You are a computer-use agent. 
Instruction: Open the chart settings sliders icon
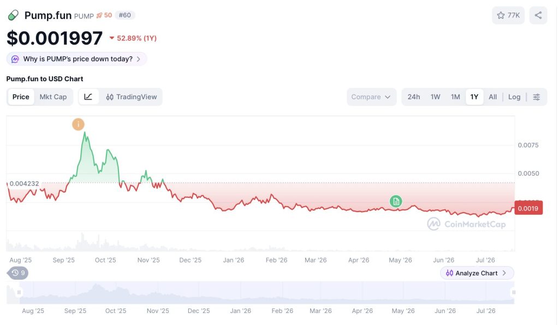536,97
